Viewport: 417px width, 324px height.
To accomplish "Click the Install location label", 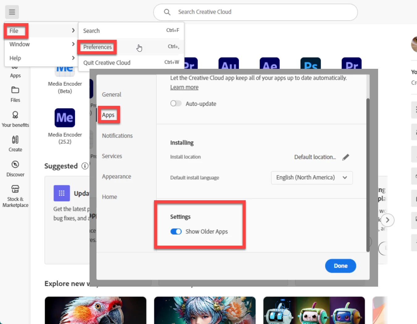I will click(186, 157).
